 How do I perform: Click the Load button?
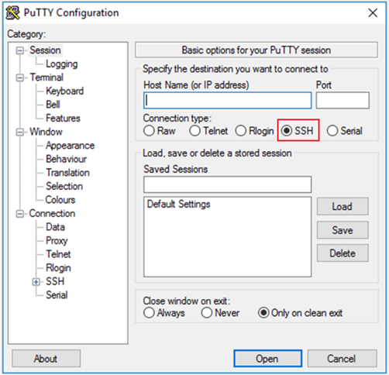[x=343, y=206]
